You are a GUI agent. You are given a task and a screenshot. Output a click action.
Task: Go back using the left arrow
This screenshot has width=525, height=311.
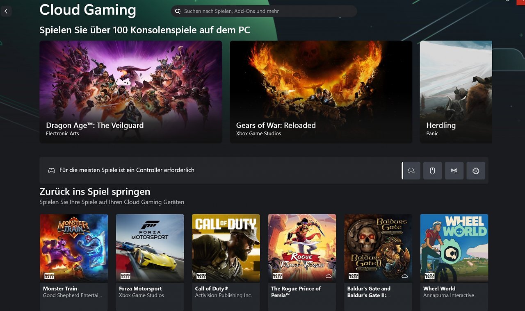coord(6,11)
